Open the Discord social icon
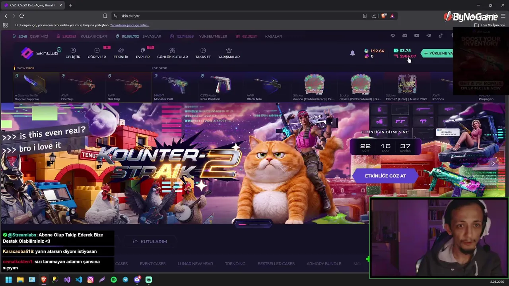509x286 pixels. pos(404,36)
